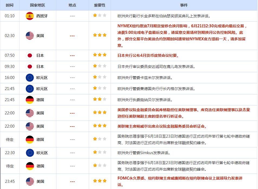Click the Germany flag in the 21:45 row
Viewport: 258px width, 189px height.
(x=30, y=100)
